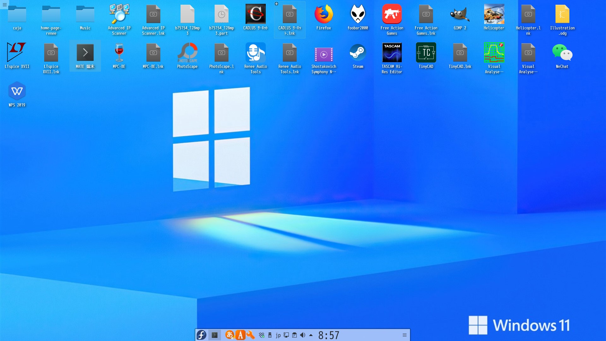Launch WPS 2019
The height and width of the screenshot is (341, 606).
(17, 92)
